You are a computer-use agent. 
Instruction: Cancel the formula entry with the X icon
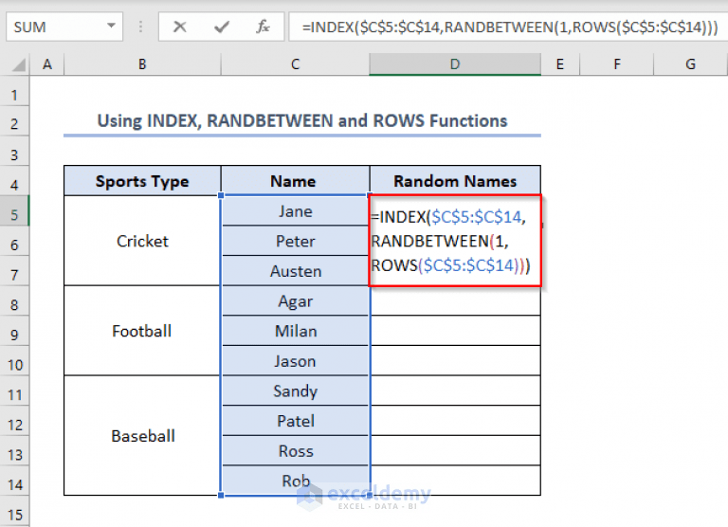pos(180,27)
